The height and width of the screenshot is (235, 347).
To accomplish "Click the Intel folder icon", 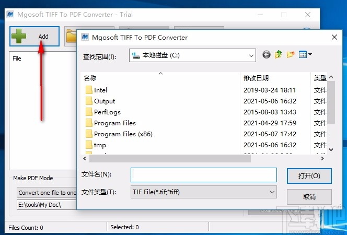I will point(89,90).
